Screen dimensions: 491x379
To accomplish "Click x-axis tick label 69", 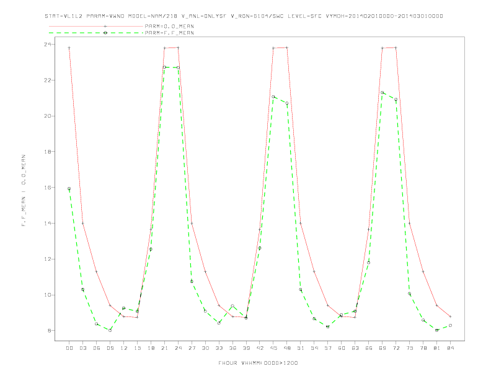I will tap(383, 348).
